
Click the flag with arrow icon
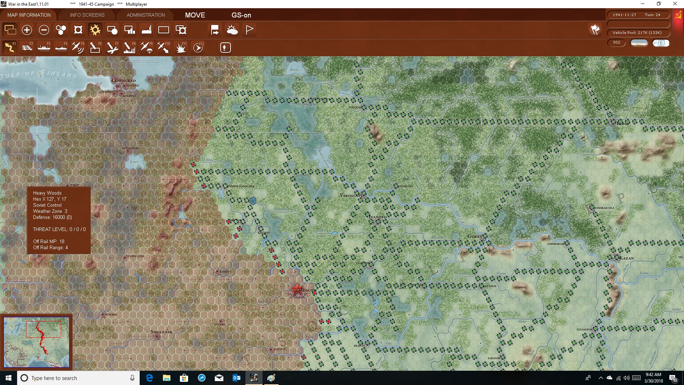click(x=215, y=30)
